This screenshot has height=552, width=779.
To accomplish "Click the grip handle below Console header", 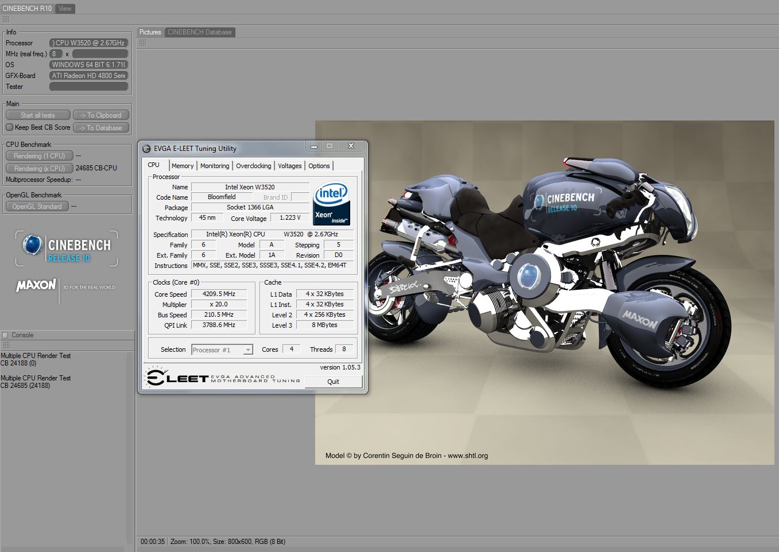I will (6, 345).
